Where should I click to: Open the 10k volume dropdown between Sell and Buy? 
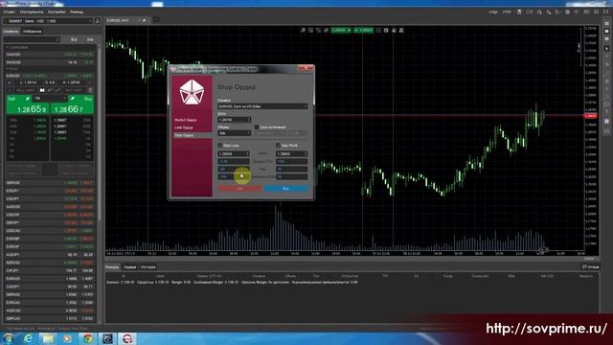(50, 99)
